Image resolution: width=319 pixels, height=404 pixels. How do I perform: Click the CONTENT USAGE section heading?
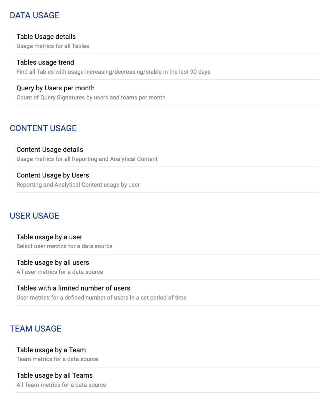click(x=43, y=128)
